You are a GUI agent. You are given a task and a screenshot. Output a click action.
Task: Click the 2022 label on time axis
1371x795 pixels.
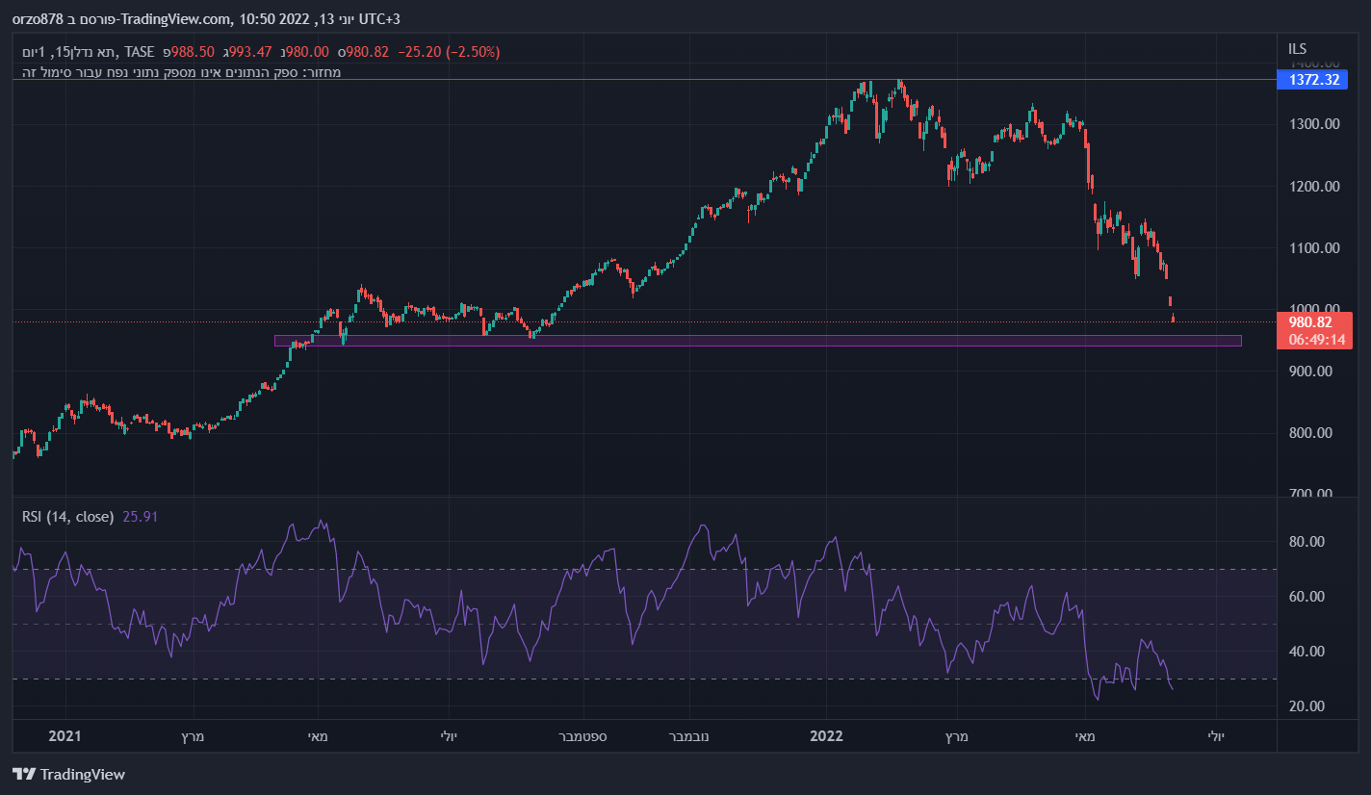tap(826, 736)
